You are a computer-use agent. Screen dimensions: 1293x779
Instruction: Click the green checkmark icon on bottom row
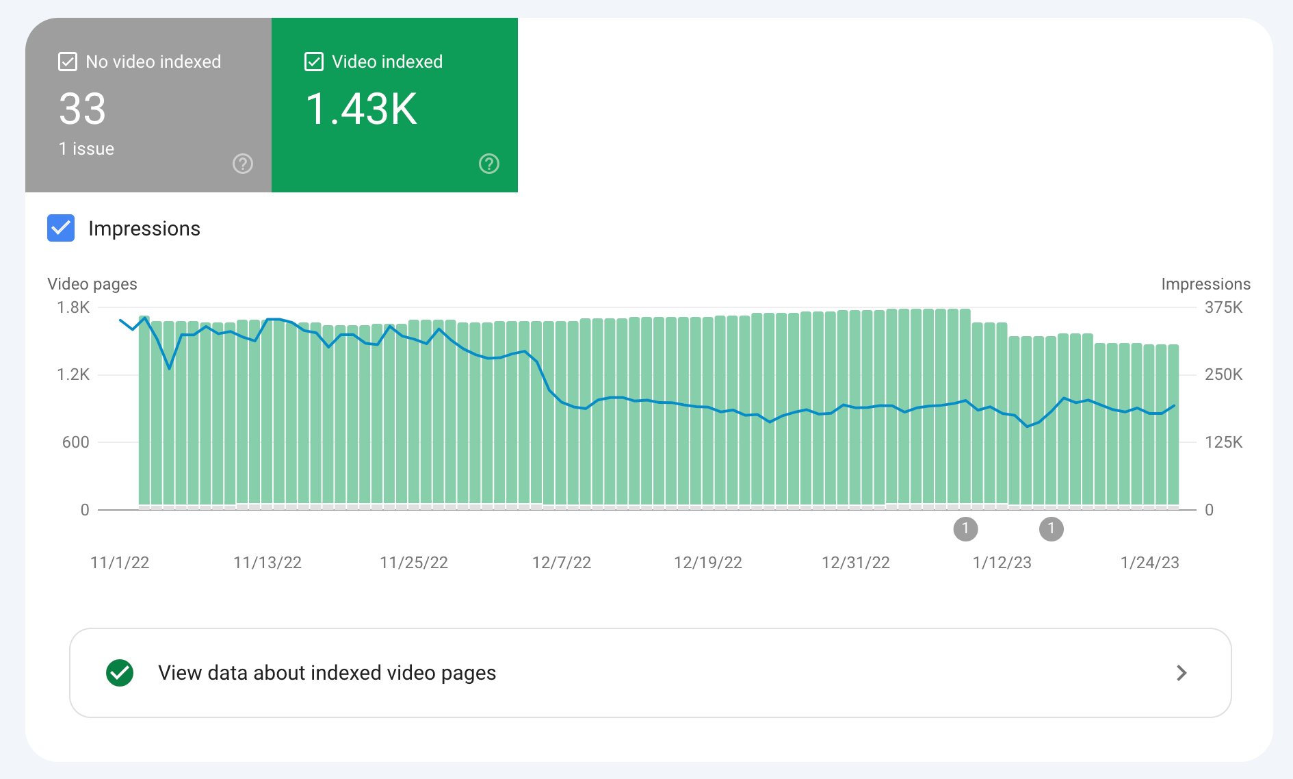(x=120, y=673)
